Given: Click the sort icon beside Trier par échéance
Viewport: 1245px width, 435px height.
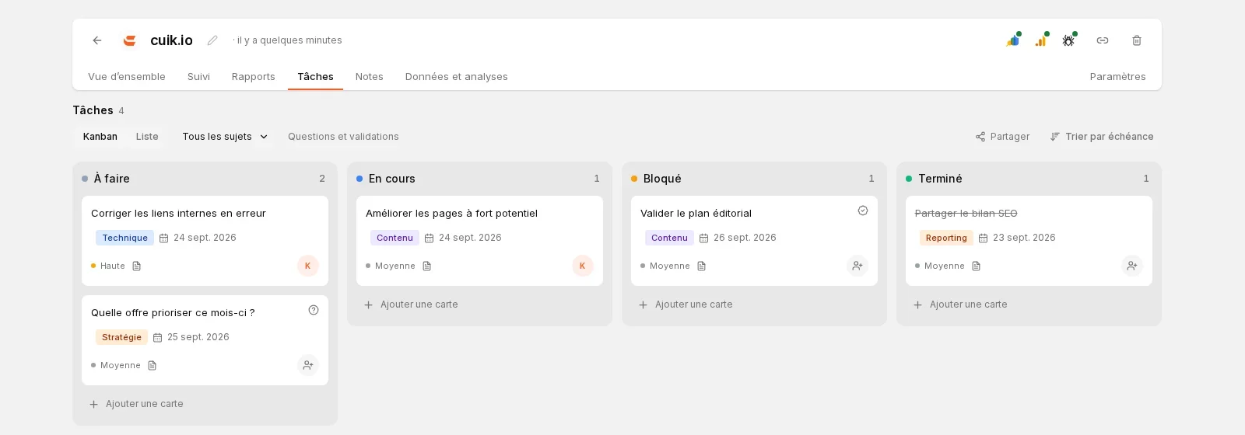Looking at the screenshot, I should click(1055, 137).
